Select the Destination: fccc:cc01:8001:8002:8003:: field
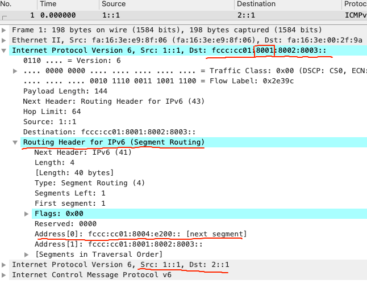The width and height of the screenshot is (367, 284). 109,132
